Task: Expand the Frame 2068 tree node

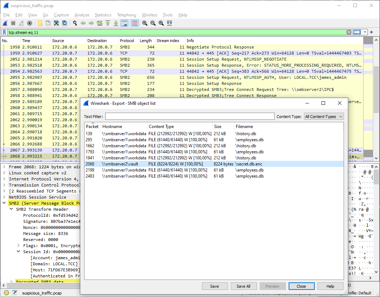Action: coord(4,167)
